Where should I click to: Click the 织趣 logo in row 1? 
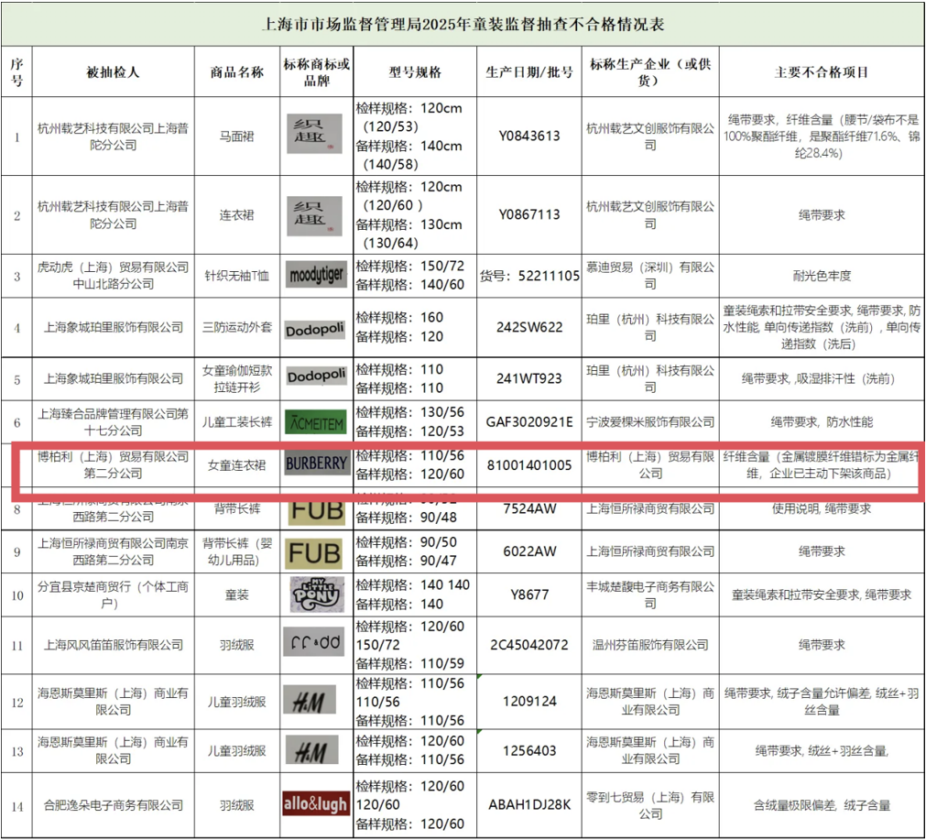click(316, 135)
